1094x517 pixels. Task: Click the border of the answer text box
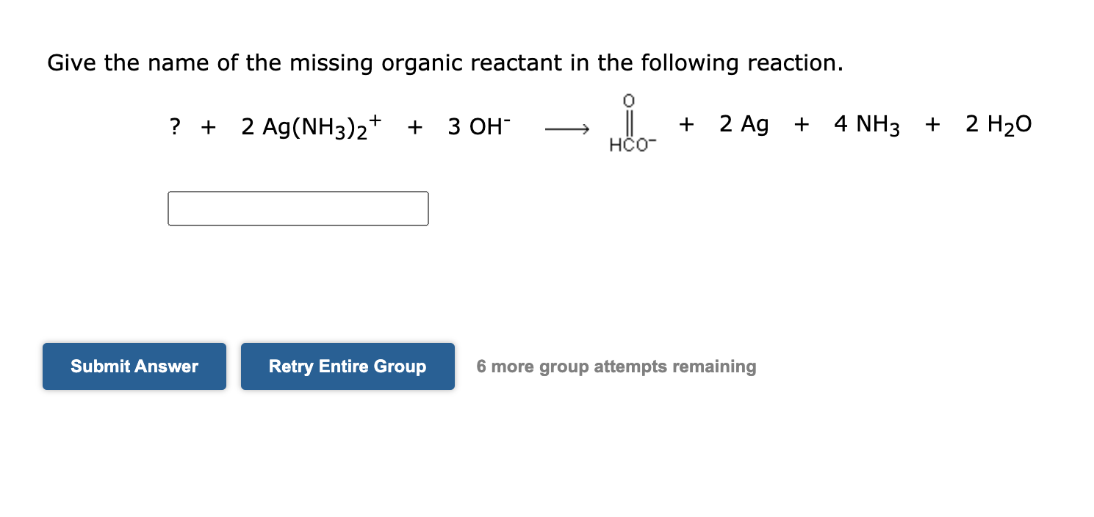[298, 193]
